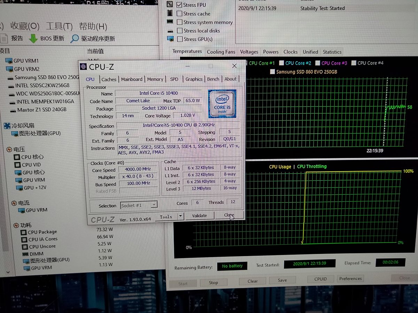The width and height of the screenshot is (418, 313).
Task: Click the CPU VID row icon
Action: 17,165
